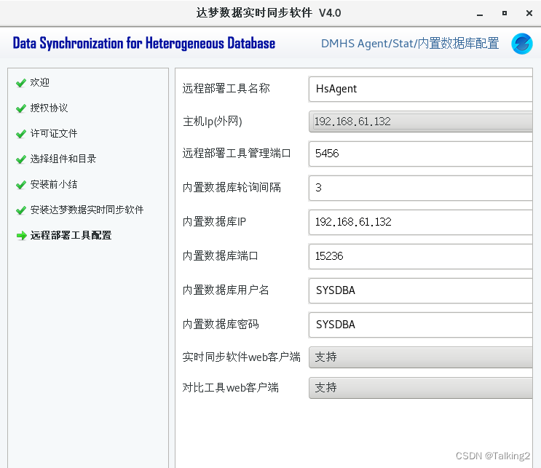Click the blue DMHS globe logo icon
The width and height of the screenshot is (541, 468).
[521, 44]
